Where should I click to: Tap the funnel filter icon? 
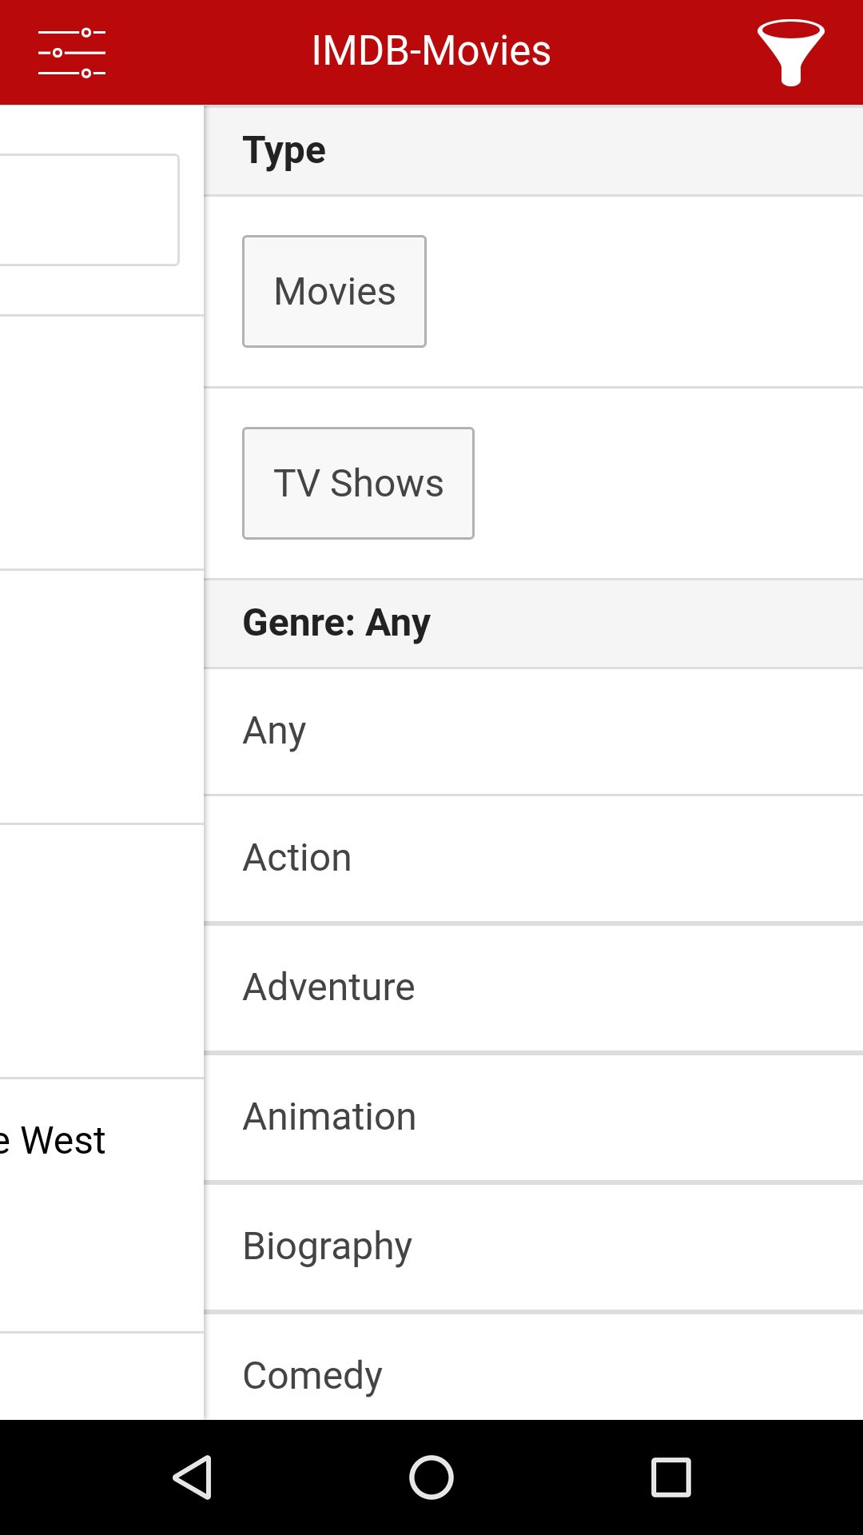[790, 52]
